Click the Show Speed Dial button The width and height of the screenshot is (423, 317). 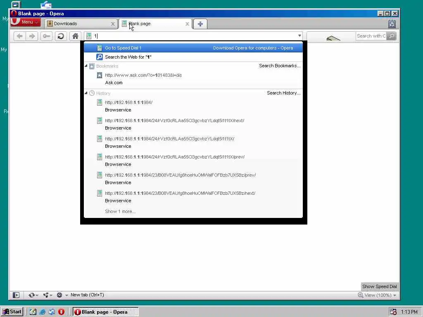point(379,286)
